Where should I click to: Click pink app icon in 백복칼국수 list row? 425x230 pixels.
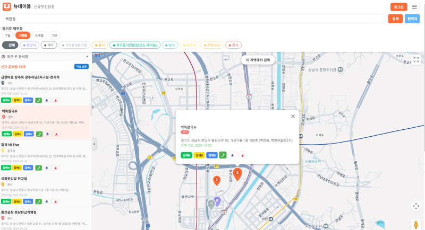(x=56, y=134)
